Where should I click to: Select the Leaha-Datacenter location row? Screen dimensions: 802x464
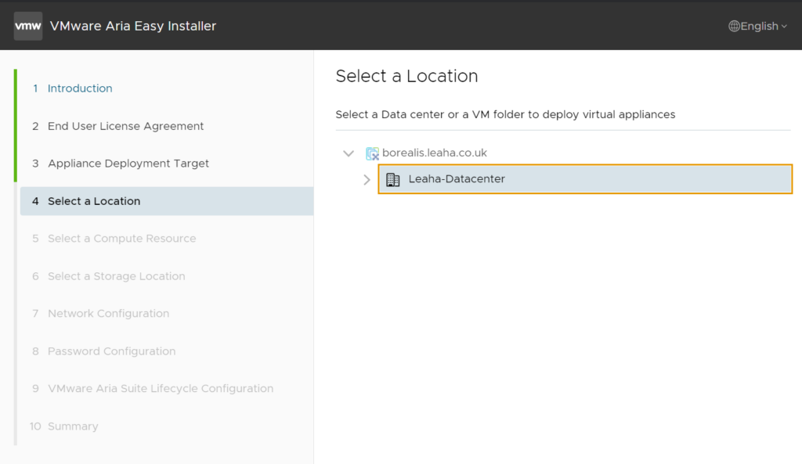585,179
